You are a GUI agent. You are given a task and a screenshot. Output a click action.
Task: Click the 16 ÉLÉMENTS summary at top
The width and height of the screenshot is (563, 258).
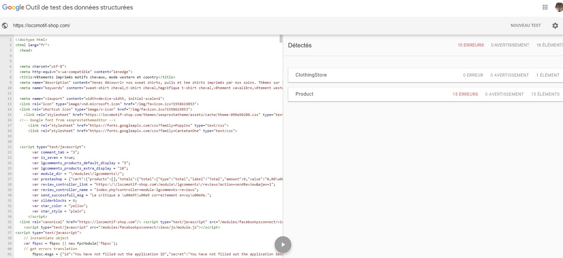[x=550, y=45]
